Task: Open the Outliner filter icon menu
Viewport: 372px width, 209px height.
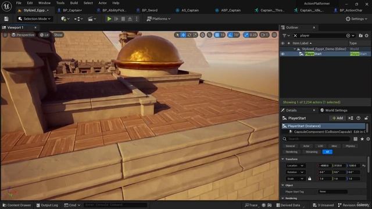Action: [x=286, y=35]
